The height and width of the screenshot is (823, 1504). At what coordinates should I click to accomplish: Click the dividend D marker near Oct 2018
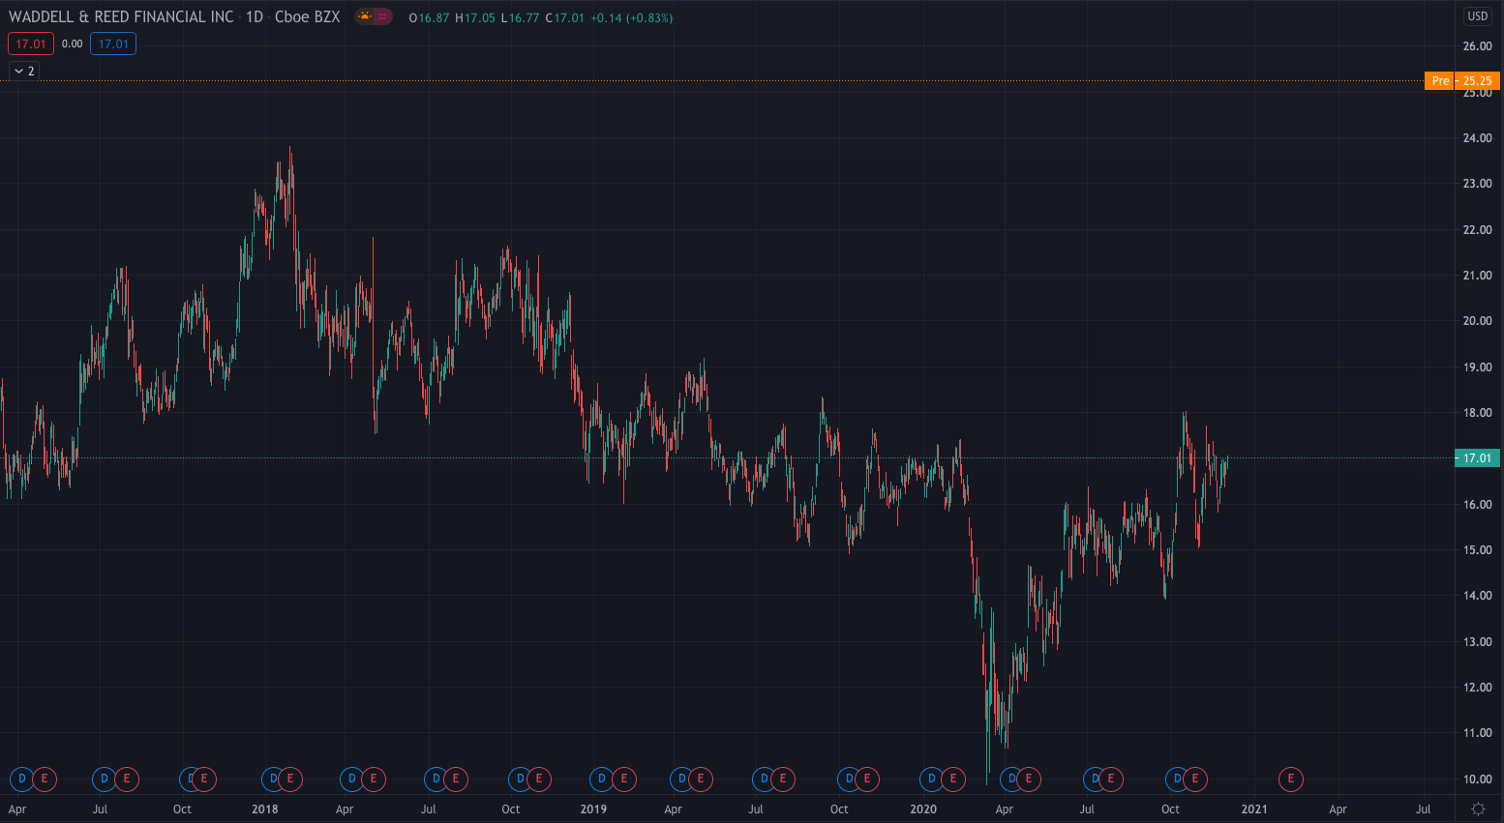point(521,779)
